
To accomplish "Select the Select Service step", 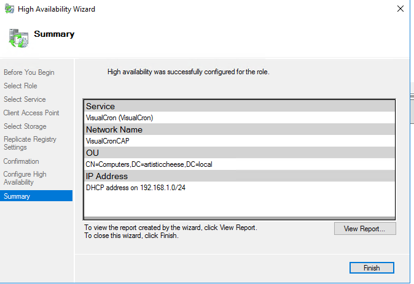I will click(x=25, y=99).
